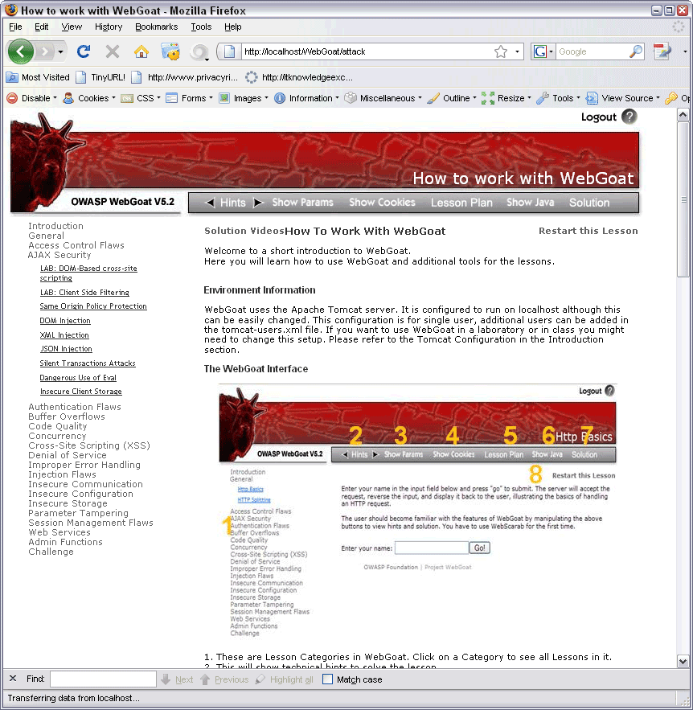Click the Restart this Lesson link
Viewport: 693px width, 710px height.
tap(588, 231)
